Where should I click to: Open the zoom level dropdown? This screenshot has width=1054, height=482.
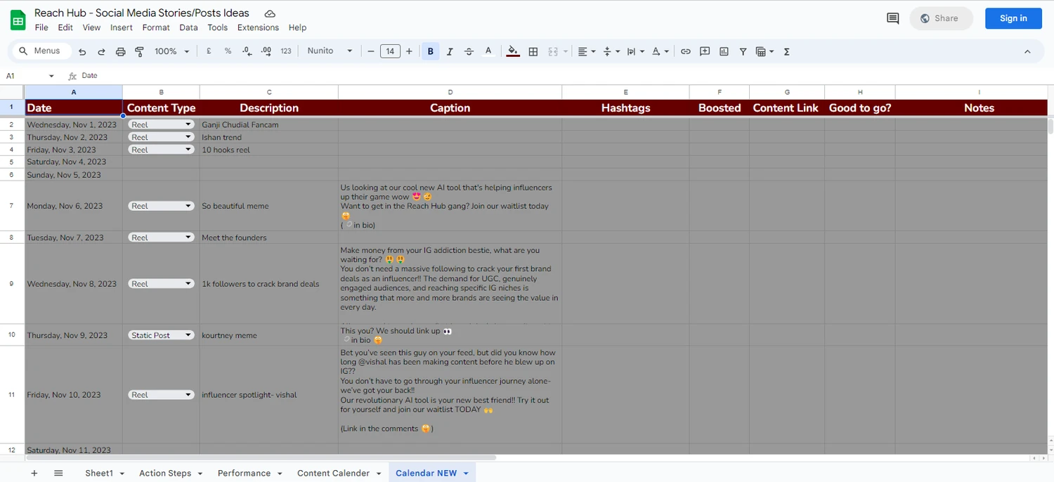172,51
